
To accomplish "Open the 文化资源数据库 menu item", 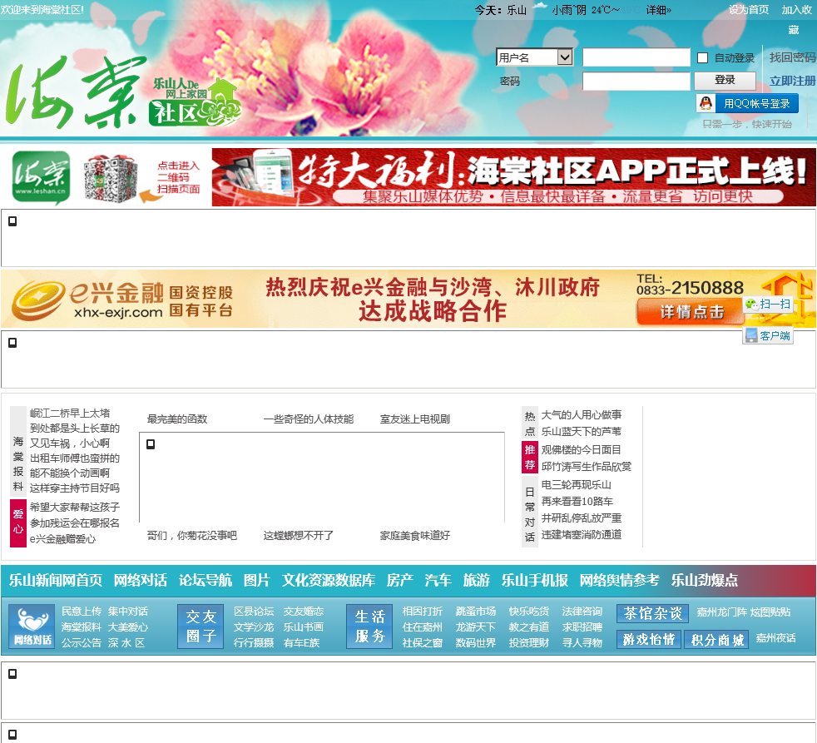I will click(329, 581).
